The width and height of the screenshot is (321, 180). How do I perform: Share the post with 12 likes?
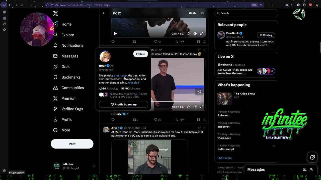click(x=204, y=41)
